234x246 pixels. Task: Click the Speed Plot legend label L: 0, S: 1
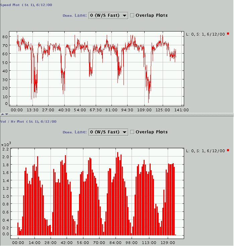206,34
